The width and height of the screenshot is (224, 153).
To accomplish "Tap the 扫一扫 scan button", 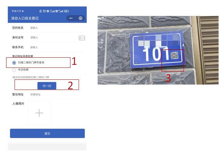I will coord(47,86).
